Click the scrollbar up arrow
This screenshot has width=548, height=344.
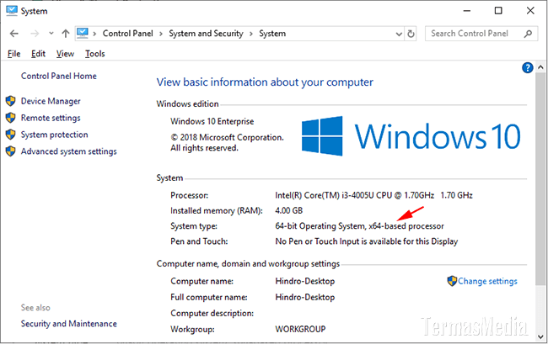[540, 67]
